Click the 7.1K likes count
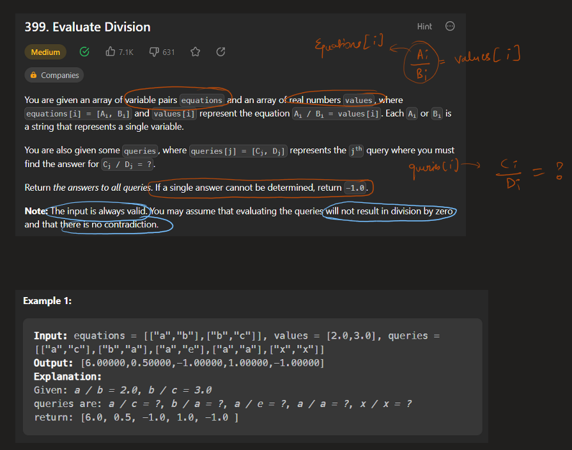The width and height of the screenshot is (572, 450). click(x=126, y=52)
